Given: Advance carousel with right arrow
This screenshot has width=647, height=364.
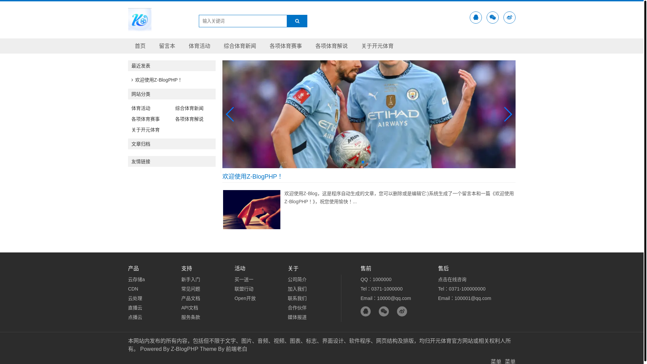Looking at the screenshot, I should [508, 114].
